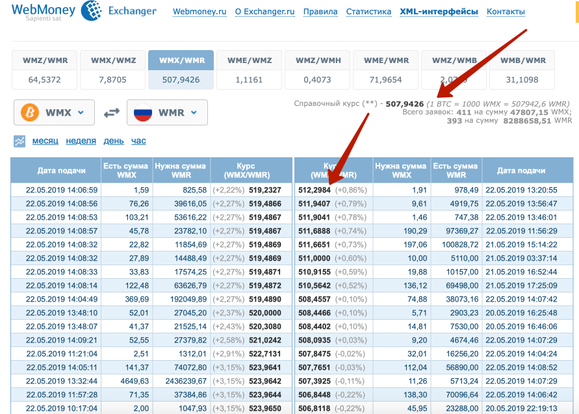
Task: Open the WMB/WMR pair tab
Action: (x=522, y=70)
